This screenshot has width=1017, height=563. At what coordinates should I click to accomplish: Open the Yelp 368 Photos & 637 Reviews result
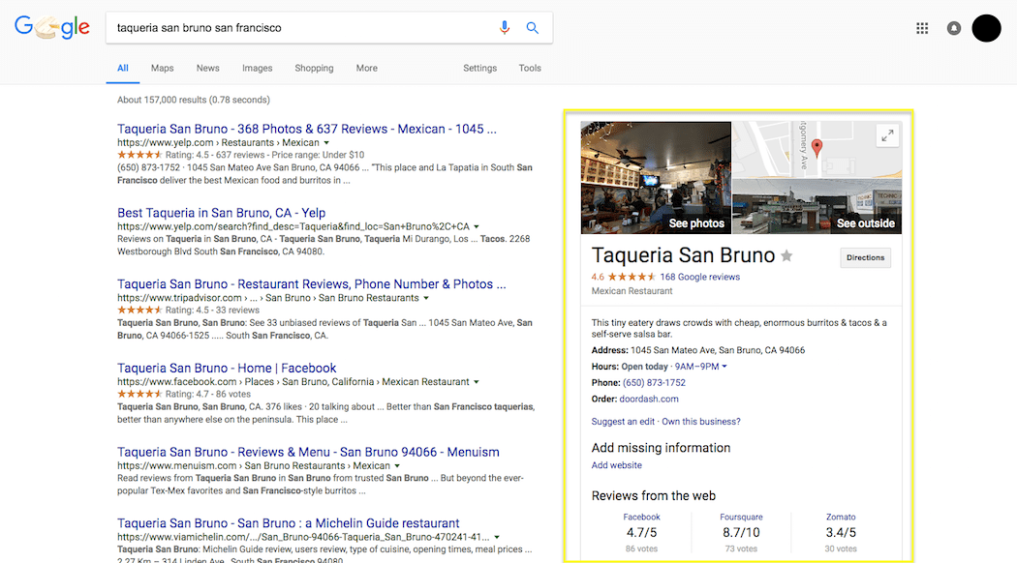tap(307, 129)
